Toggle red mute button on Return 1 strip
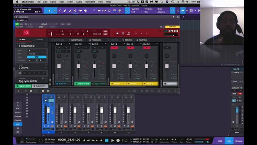This screenshot has height=145, width=257. pyautogui.click(x=114, y=48)
